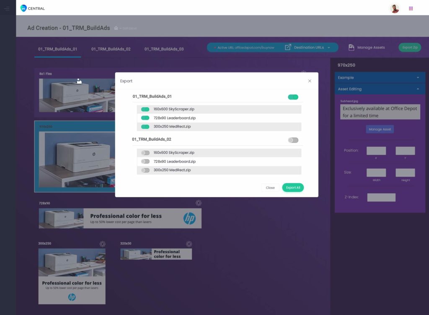This screenshot has height=315, width=429.
Task: Open settings gear for 320x50 ad
Action: pyautogui.click(x=189, y=243)
